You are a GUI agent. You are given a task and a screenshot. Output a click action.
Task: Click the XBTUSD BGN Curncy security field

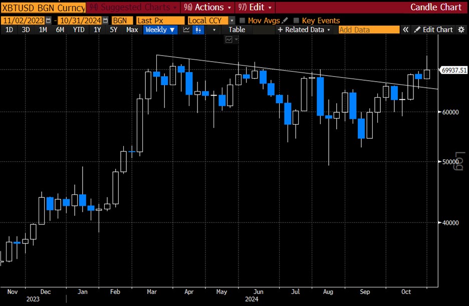click(44, 8)
